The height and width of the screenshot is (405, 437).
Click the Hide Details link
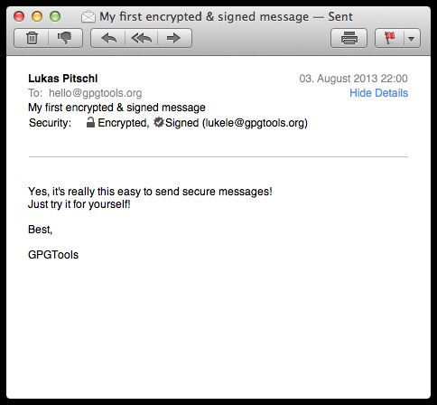click(378, 93)
